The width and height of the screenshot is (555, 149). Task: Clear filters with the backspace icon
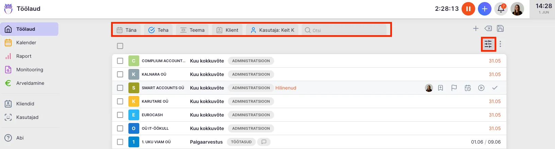(488, 29)
